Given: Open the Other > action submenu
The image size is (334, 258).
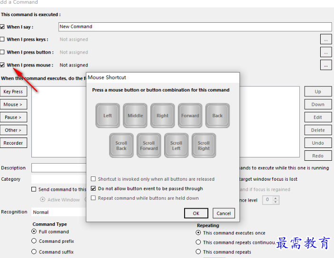Looking at the screenshot, I should point(13,130).
